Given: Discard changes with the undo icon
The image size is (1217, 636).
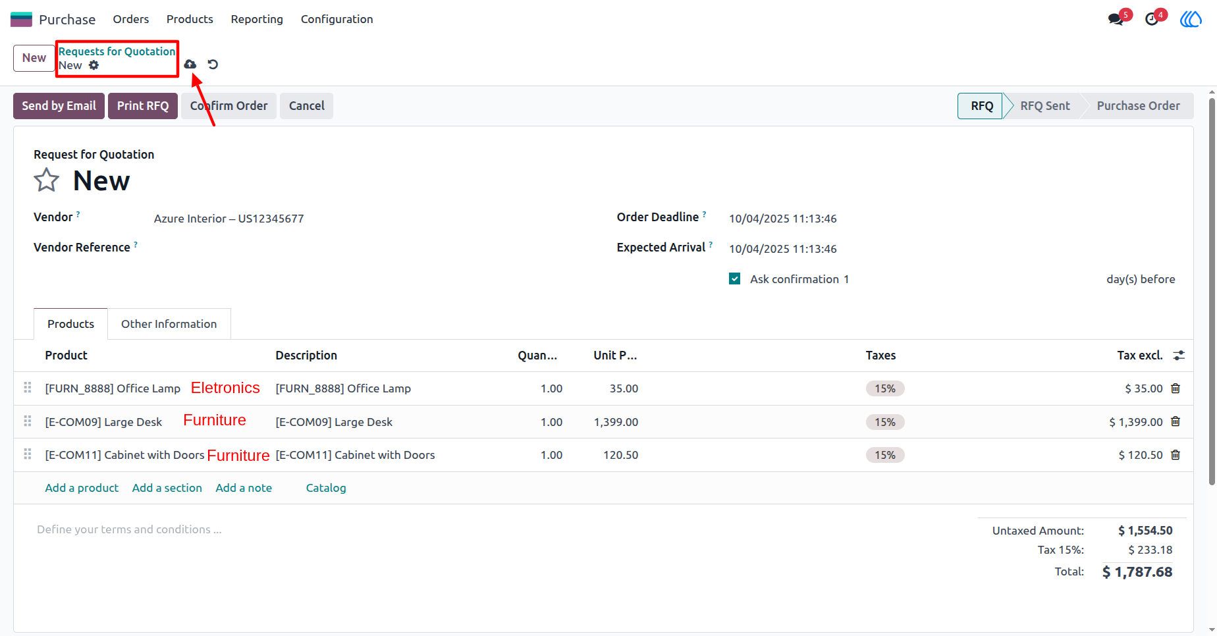Looking at the screenshot, I should pyautogui.click(x=213, y=64).
